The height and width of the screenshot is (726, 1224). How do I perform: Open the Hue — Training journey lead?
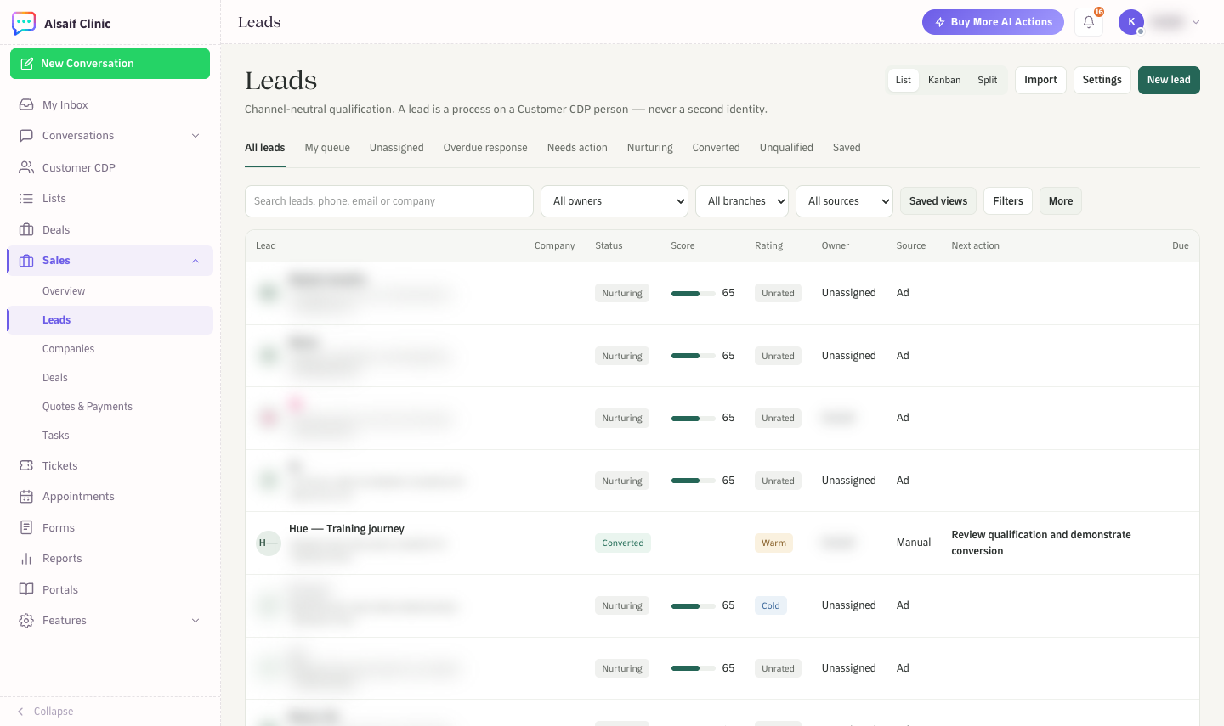[347, 529]
